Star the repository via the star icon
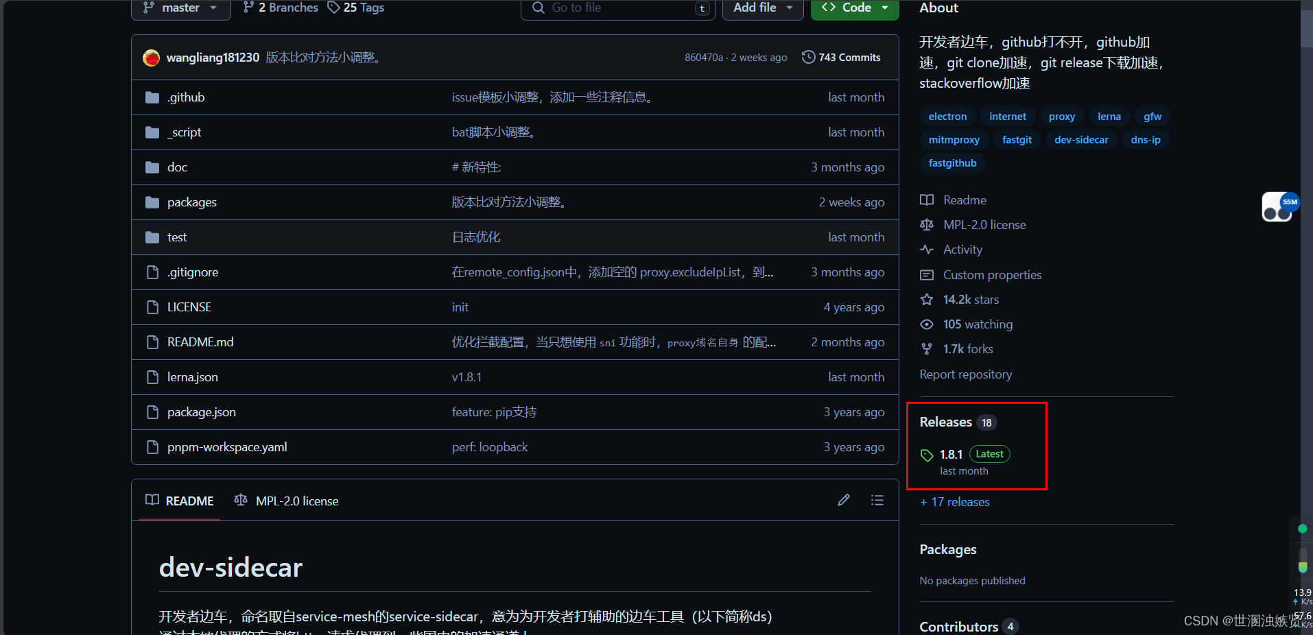 pos(927,300)
